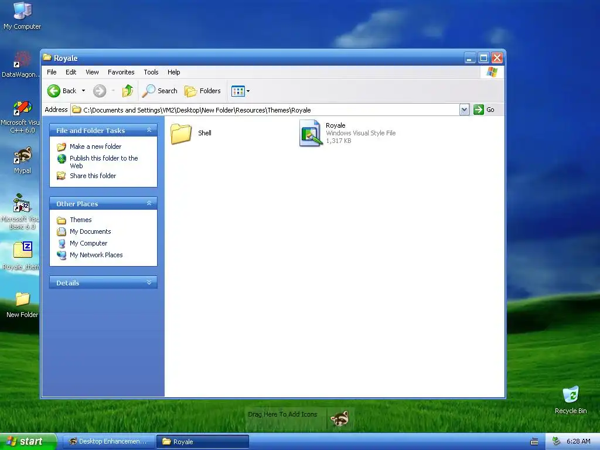Click the "1,317 KB" file size text

coord(339,141)
